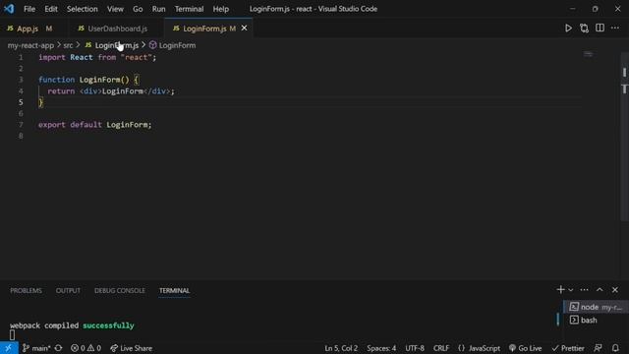Open the Help menu
Screen dimensions: 629x354
tap(220, 9)
